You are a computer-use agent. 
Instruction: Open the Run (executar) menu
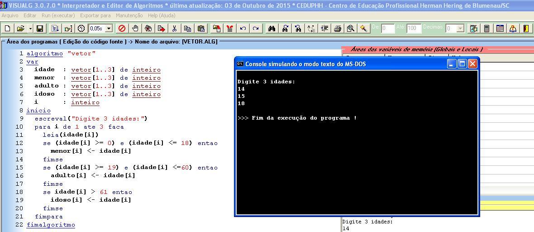coord(58,16)
